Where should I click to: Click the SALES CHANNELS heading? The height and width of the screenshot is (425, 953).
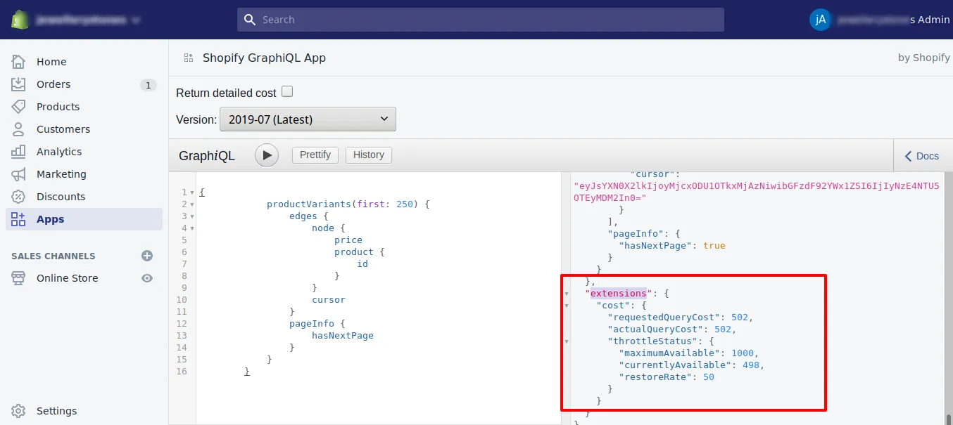[53, 256]
